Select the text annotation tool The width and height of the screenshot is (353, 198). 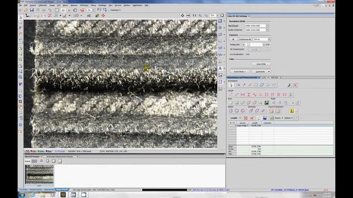click(238, 85)
